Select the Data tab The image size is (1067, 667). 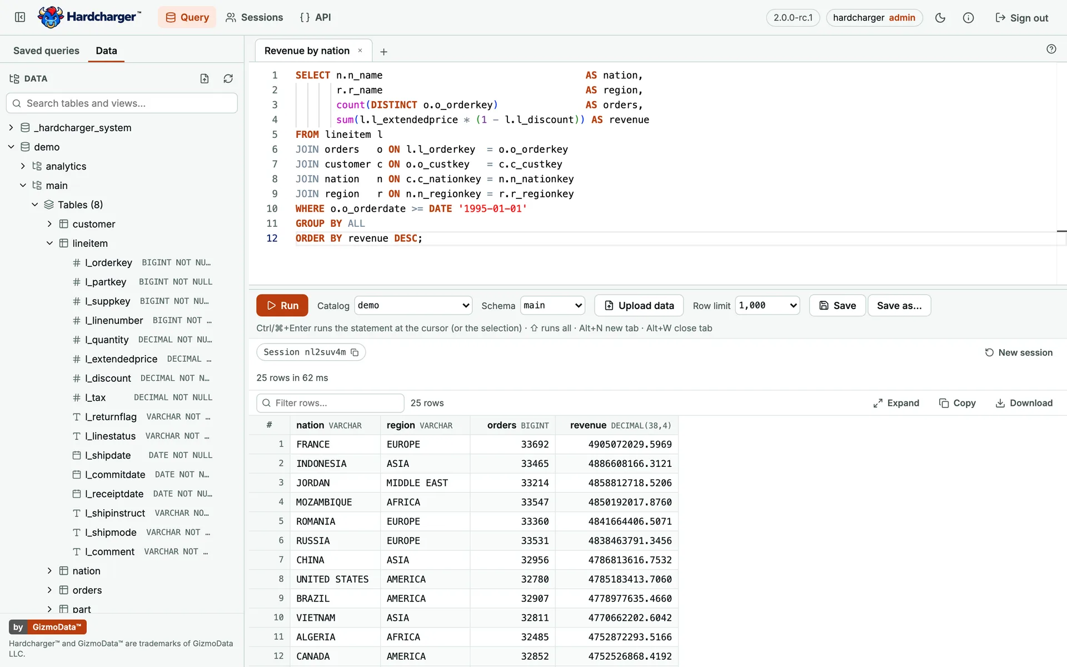point(106,51)
